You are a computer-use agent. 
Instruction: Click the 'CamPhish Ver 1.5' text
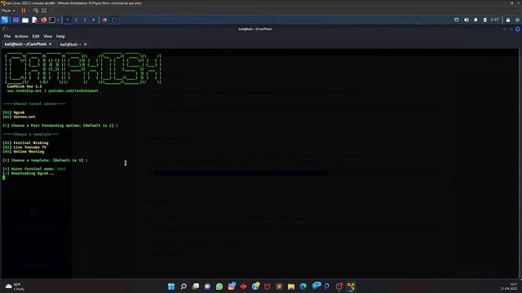coord(24,86)
